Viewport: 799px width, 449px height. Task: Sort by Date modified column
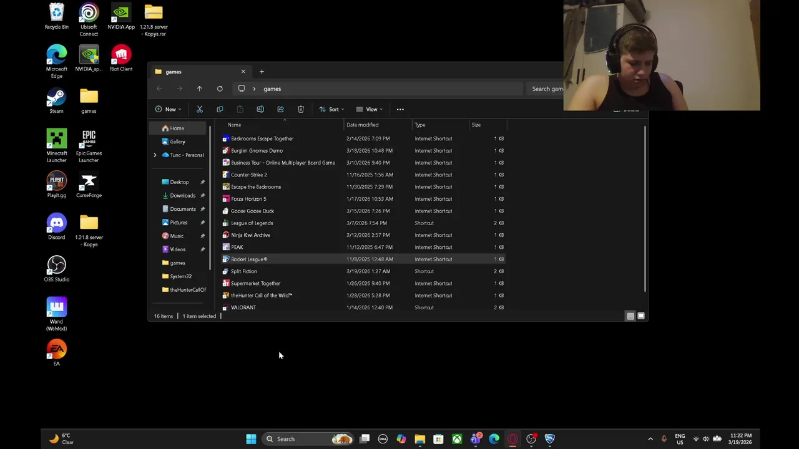click(x=378, y=125)
